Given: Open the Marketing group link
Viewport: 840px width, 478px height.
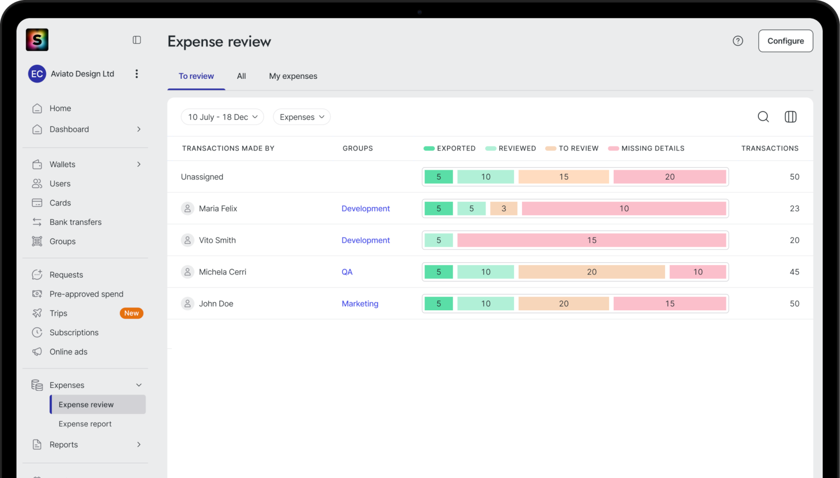Looking at the screenshot, I should point(360,303).
